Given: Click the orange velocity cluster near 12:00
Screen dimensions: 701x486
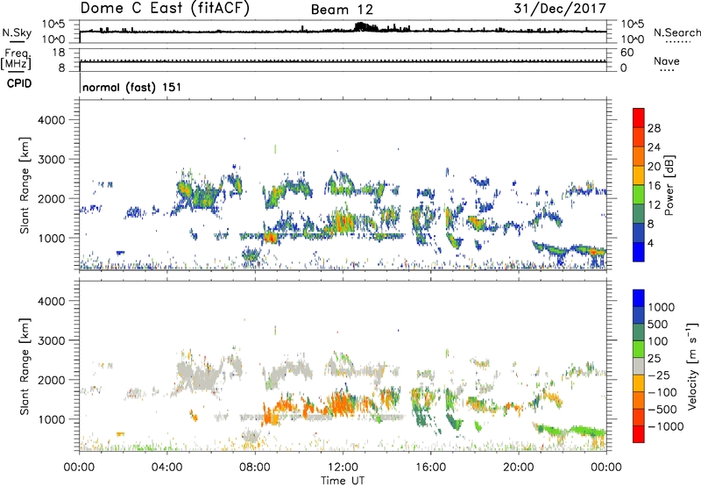Looking at the screenshot, I should 342,402.
